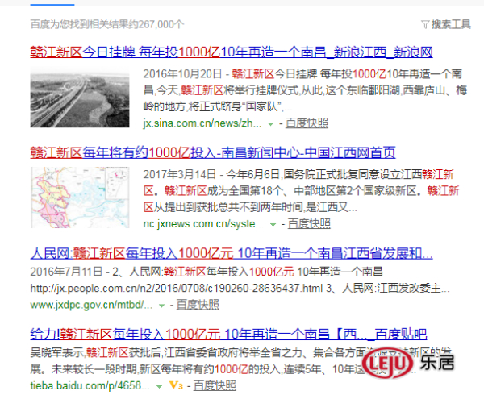Open result 赣江新区每年将有约1000亿投入 中国江西网
This screenshot has height=395, width=484.
[x=213, y=152]
